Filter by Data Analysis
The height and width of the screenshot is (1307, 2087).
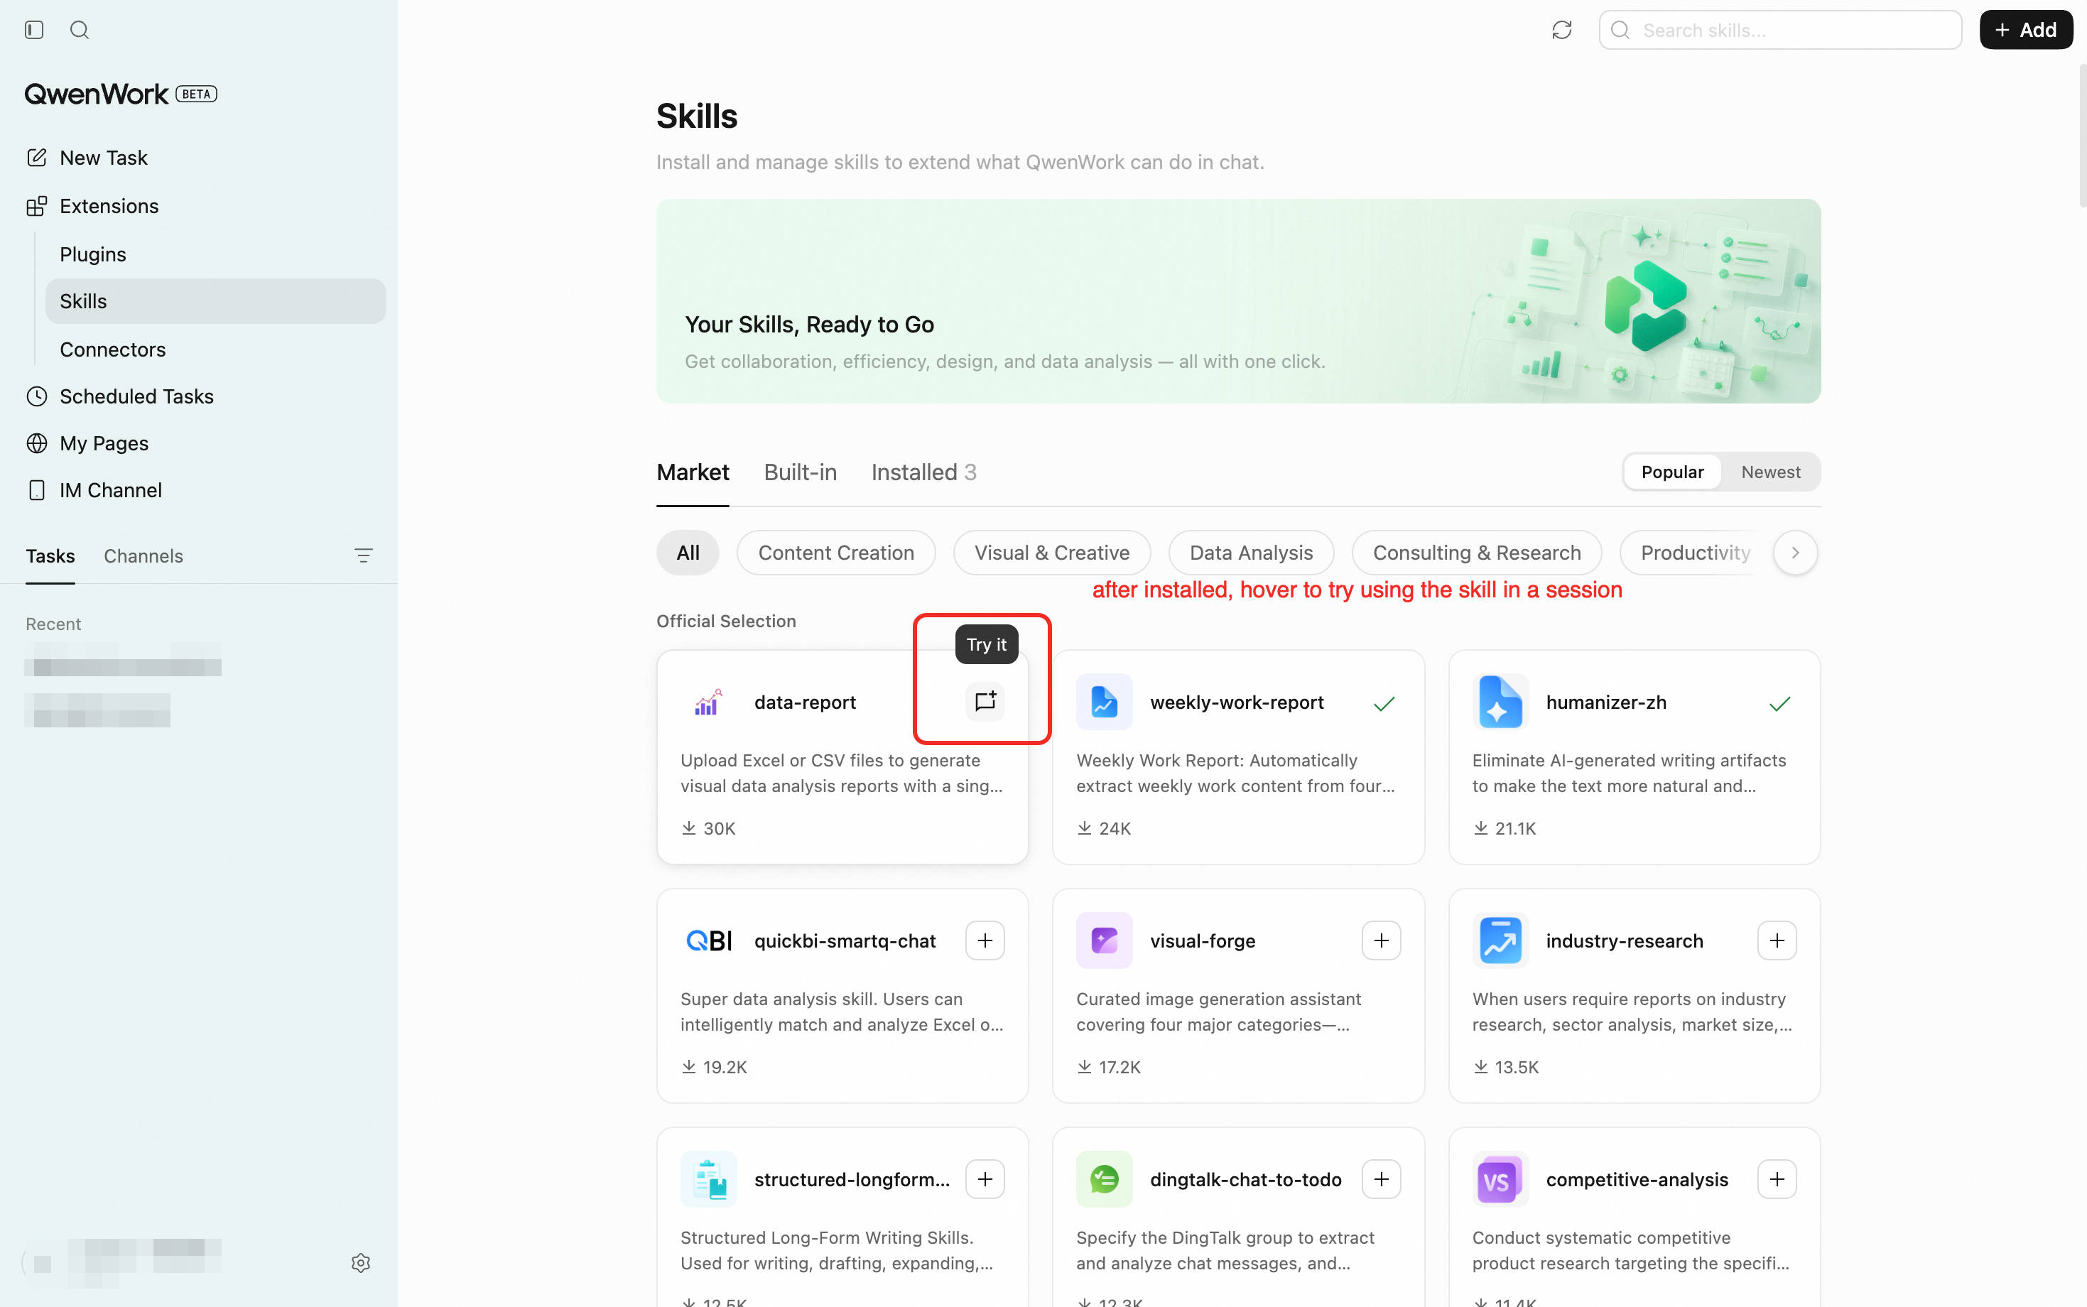(1252, 553)
